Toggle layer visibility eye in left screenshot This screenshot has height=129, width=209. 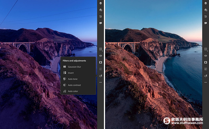coord(101,56)
